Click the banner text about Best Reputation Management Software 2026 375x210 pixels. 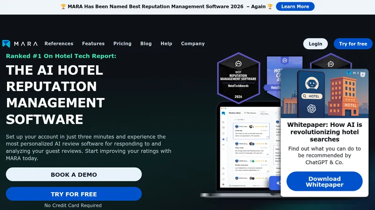pyautogui.click(x=166, y=7)
